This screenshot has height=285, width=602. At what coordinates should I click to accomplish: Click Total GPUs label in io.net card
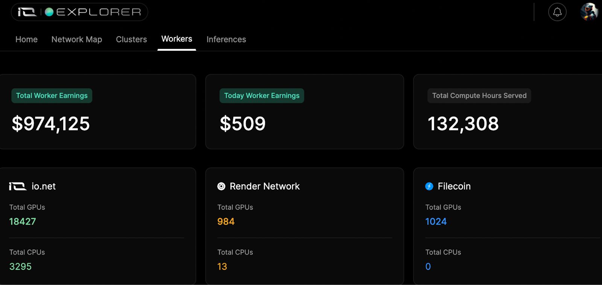[27, 207]
